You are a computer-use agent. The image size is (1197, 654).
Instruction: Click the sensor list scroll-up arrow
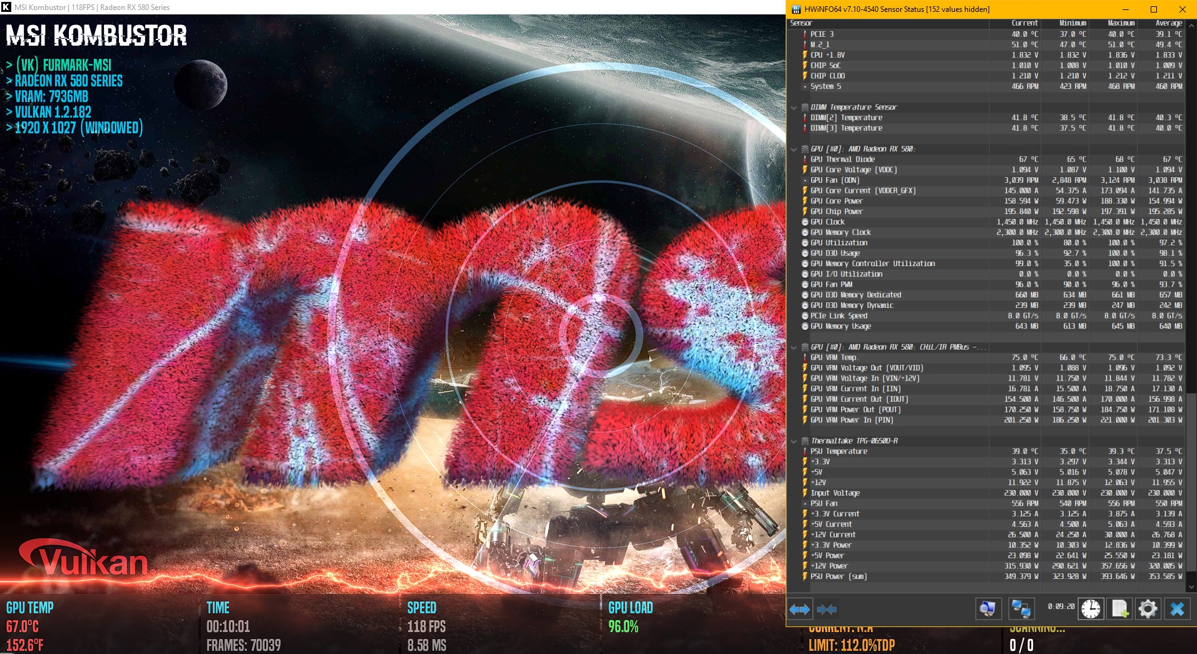point(1191,24)
